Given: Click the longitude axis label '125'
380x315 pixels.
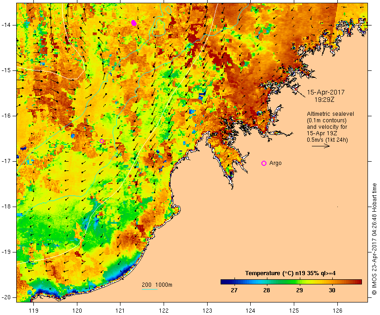Looking at the screenshot, I should pos(294,311).
